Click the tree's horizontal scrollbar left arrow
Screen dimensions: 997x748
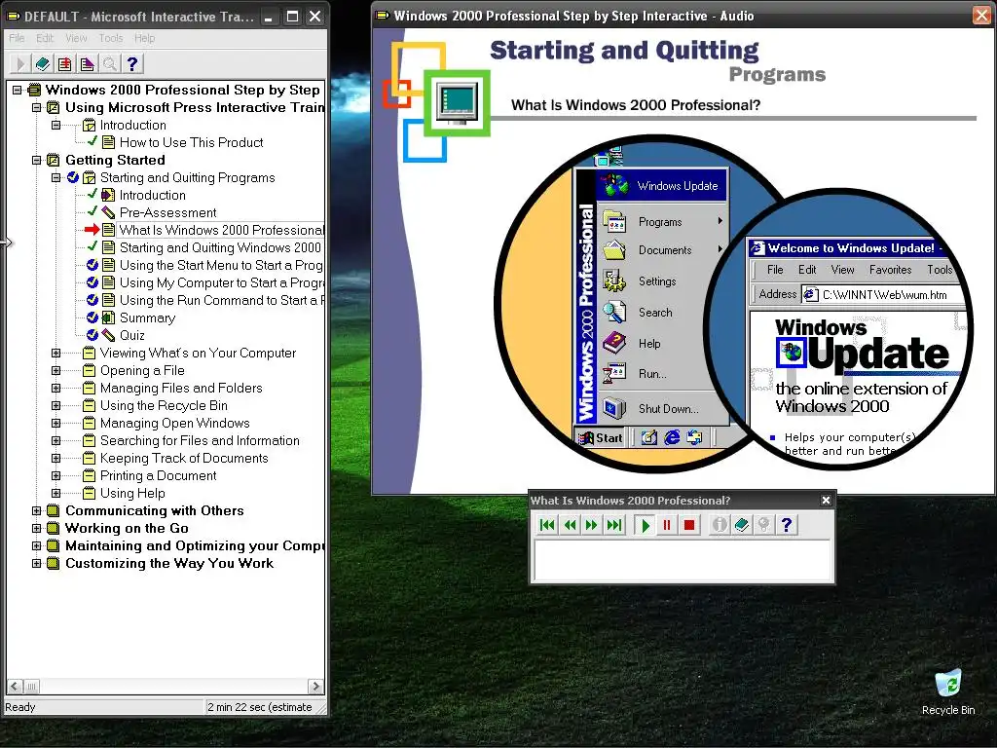(15, 687)
